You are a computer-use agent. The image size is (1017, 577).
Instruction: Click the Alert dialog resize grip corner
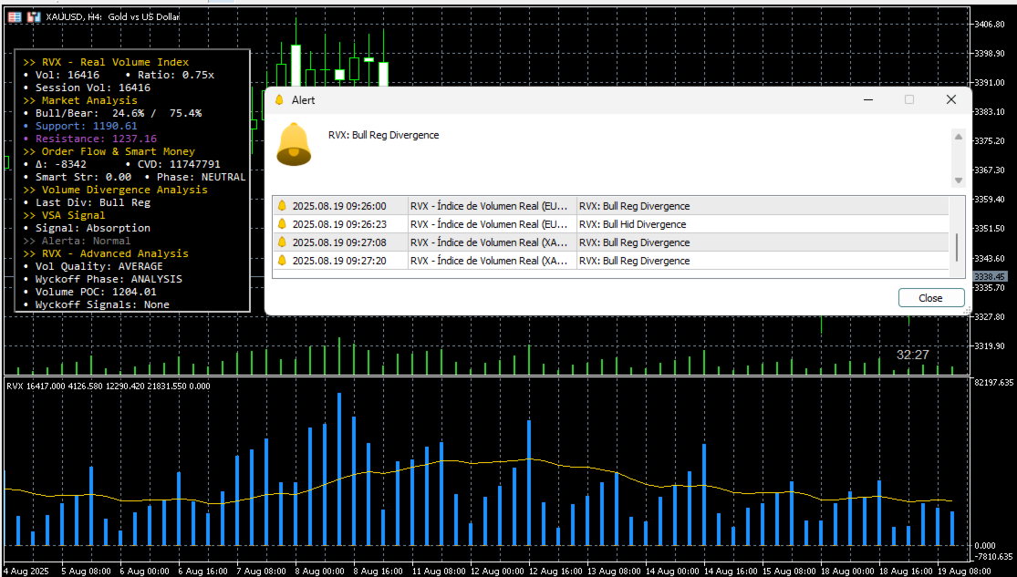pos(967,311)
